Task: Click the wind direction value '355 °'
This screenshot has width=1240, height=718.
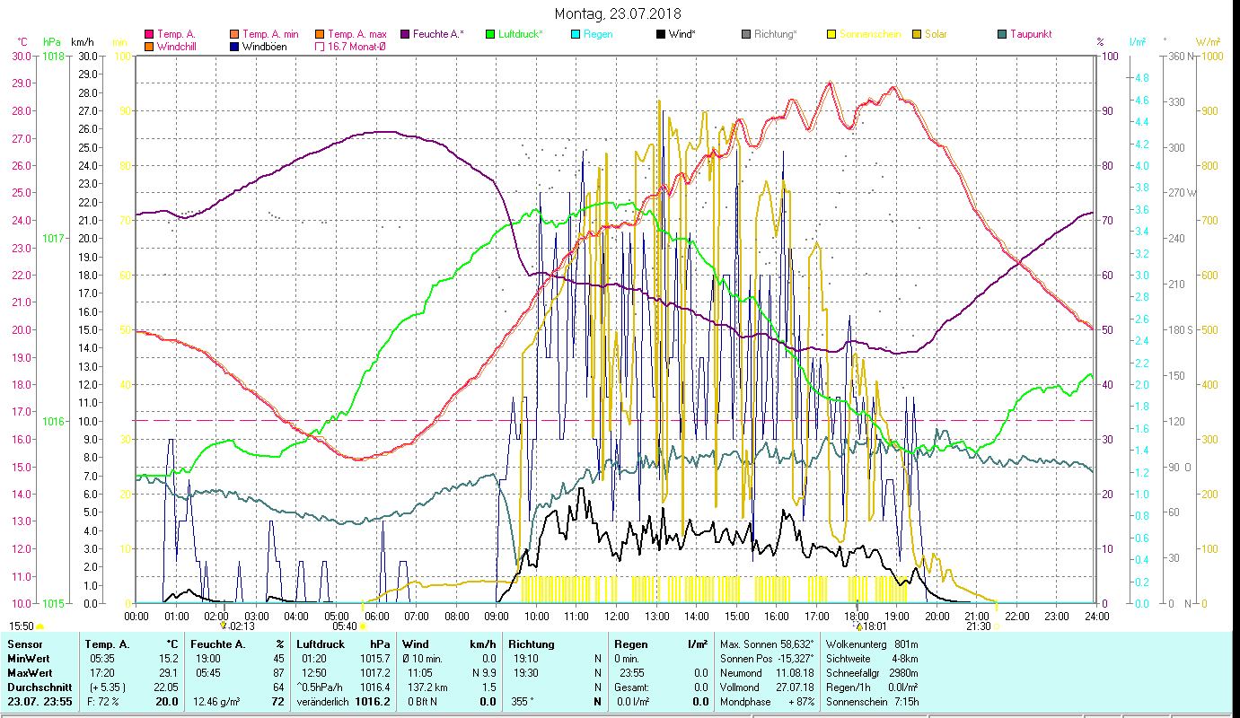Action: tap(523, 701)
